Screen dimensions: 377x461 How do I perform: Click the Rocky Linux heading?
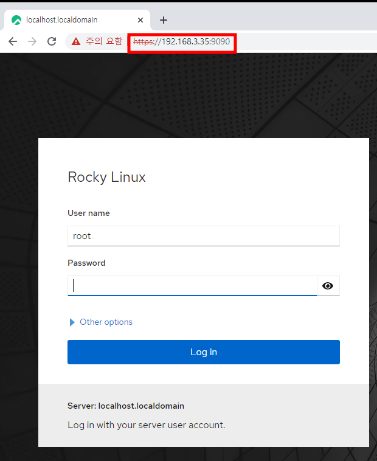pos(106,178)
